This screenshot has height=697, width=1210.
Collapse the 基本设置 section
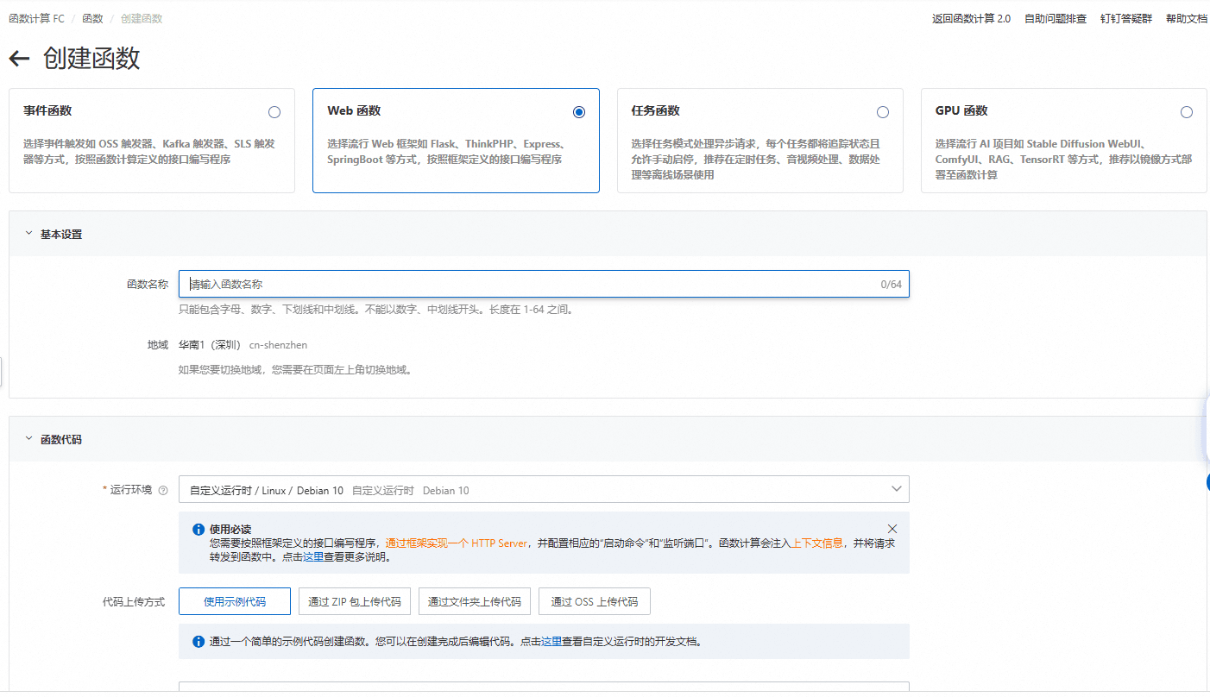29,234
